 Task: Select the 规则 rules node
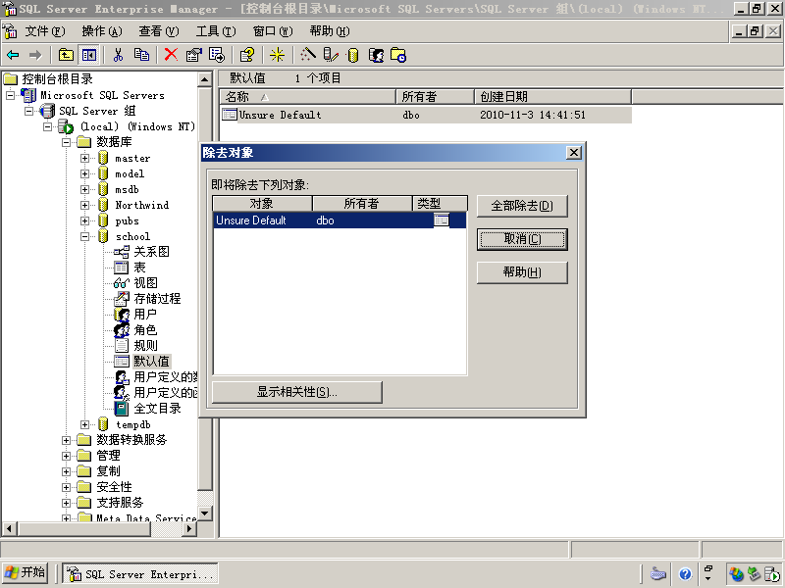coord(145,346)
